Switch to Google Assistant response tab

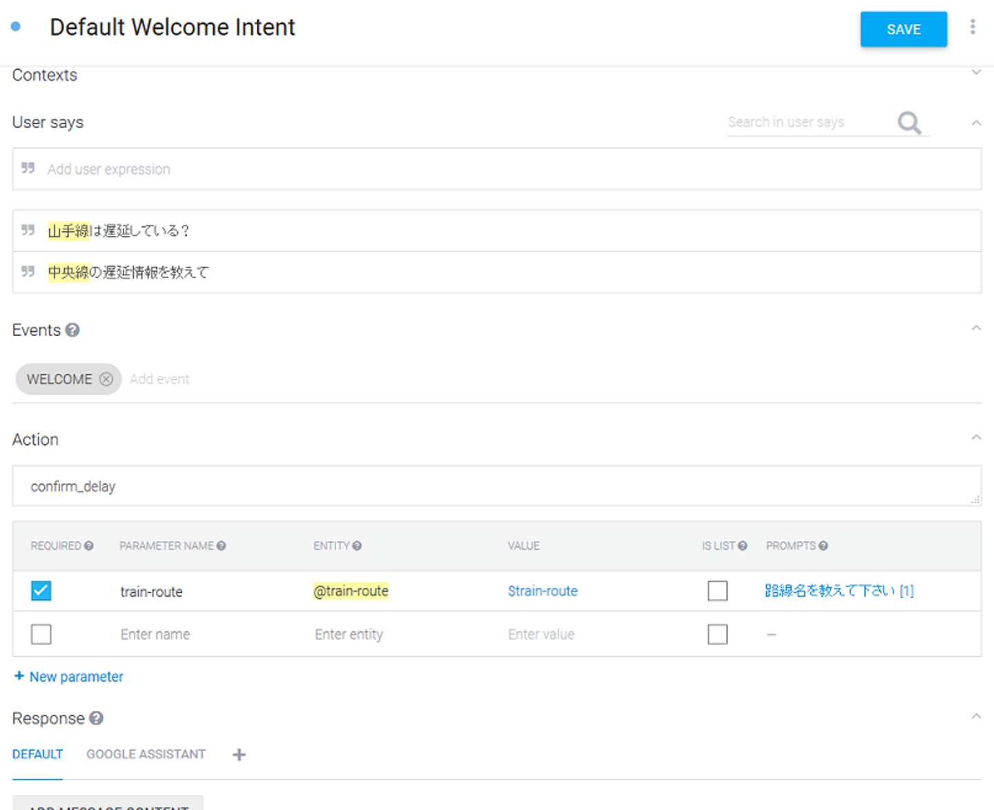[146, 754]
